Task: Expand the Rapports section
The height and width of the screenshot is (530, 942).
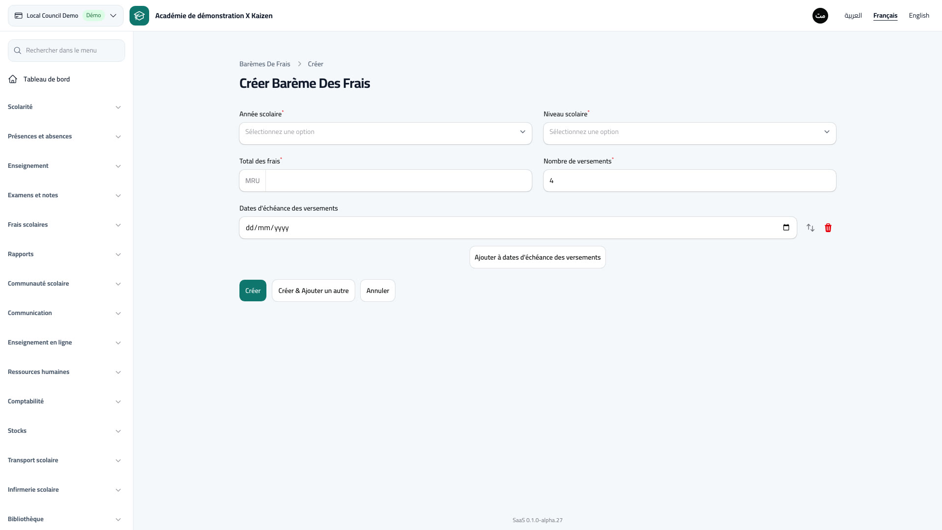Action: (64, 254)
